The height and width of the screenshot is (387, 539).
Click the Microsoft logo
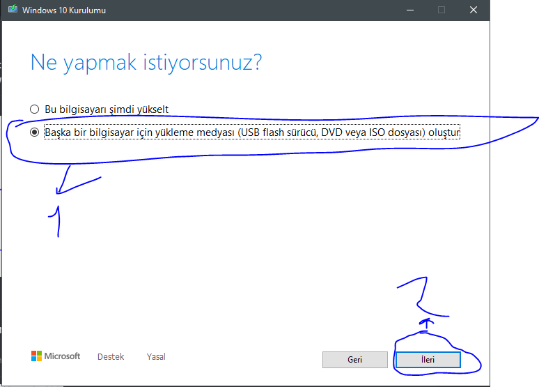click(x=56, y=356)
